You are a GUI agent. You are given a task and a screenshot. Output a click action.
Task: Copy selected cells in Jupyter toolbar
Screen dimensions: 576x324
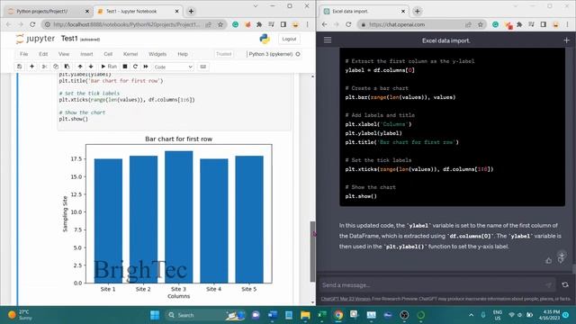click(x=56, y=67)
